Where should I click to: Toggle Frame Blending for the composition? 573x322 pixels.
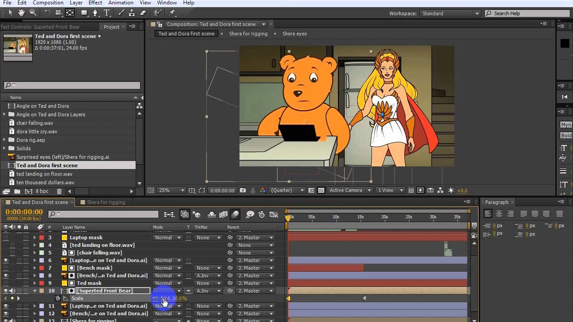(223, 215)
